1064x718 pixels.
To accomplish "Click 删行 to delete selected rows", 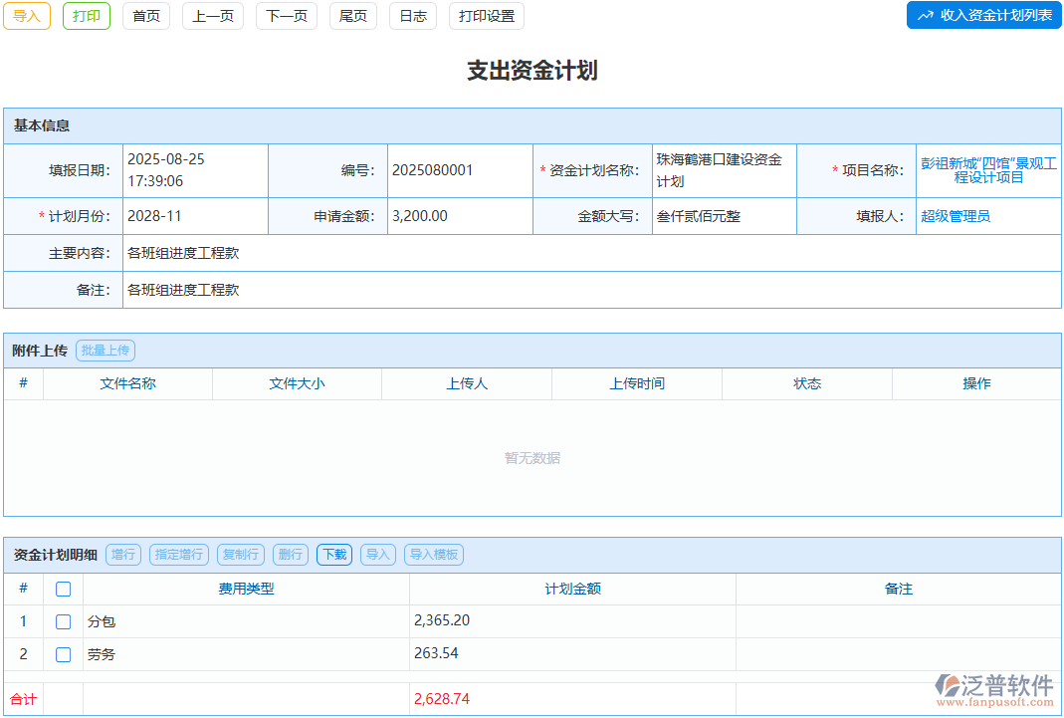I will 290,555.
